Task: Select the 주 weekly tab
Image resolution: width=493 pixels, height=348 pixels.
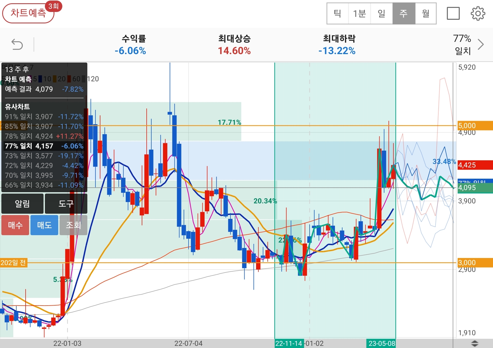Action: pyautogui.click(x=404, y=13)
